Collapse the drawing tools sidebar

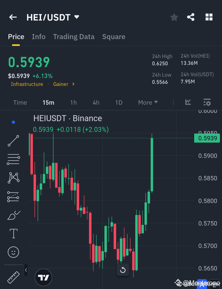coord(26,270)
